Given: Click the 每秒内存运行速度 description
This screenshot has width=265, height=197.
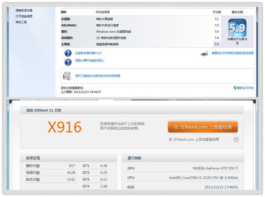Looking at the screenshot, I should [x=108, y=25].
